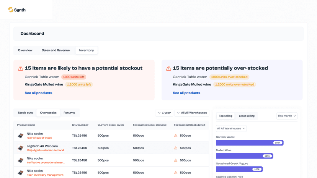Image resolution: width=317 pixels, height=178 pixels.
Task: Click warning icon in the Ineffective promotional row
Action: [x=176, y=160]
